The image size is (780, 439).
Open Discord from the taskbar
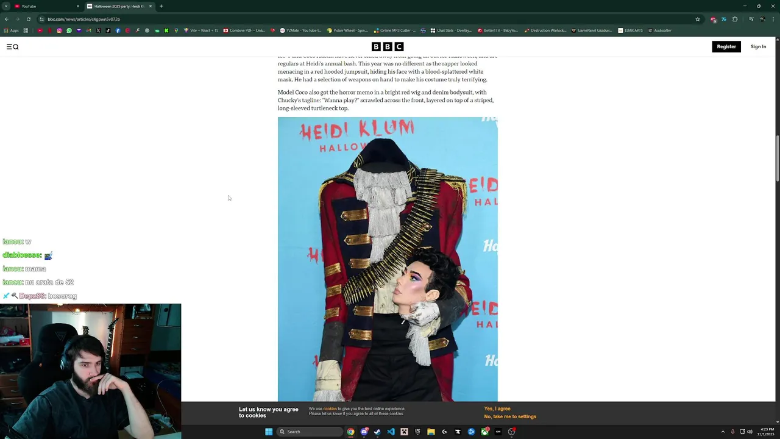[x=364, y=432]
